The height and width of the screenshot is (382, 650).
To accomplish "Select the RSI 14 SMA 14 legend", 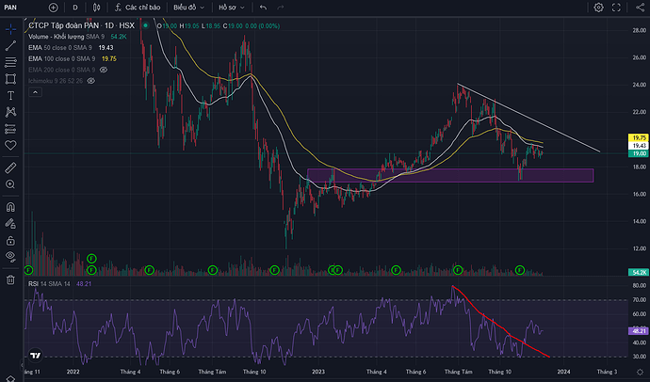I will tap(49, 284).
